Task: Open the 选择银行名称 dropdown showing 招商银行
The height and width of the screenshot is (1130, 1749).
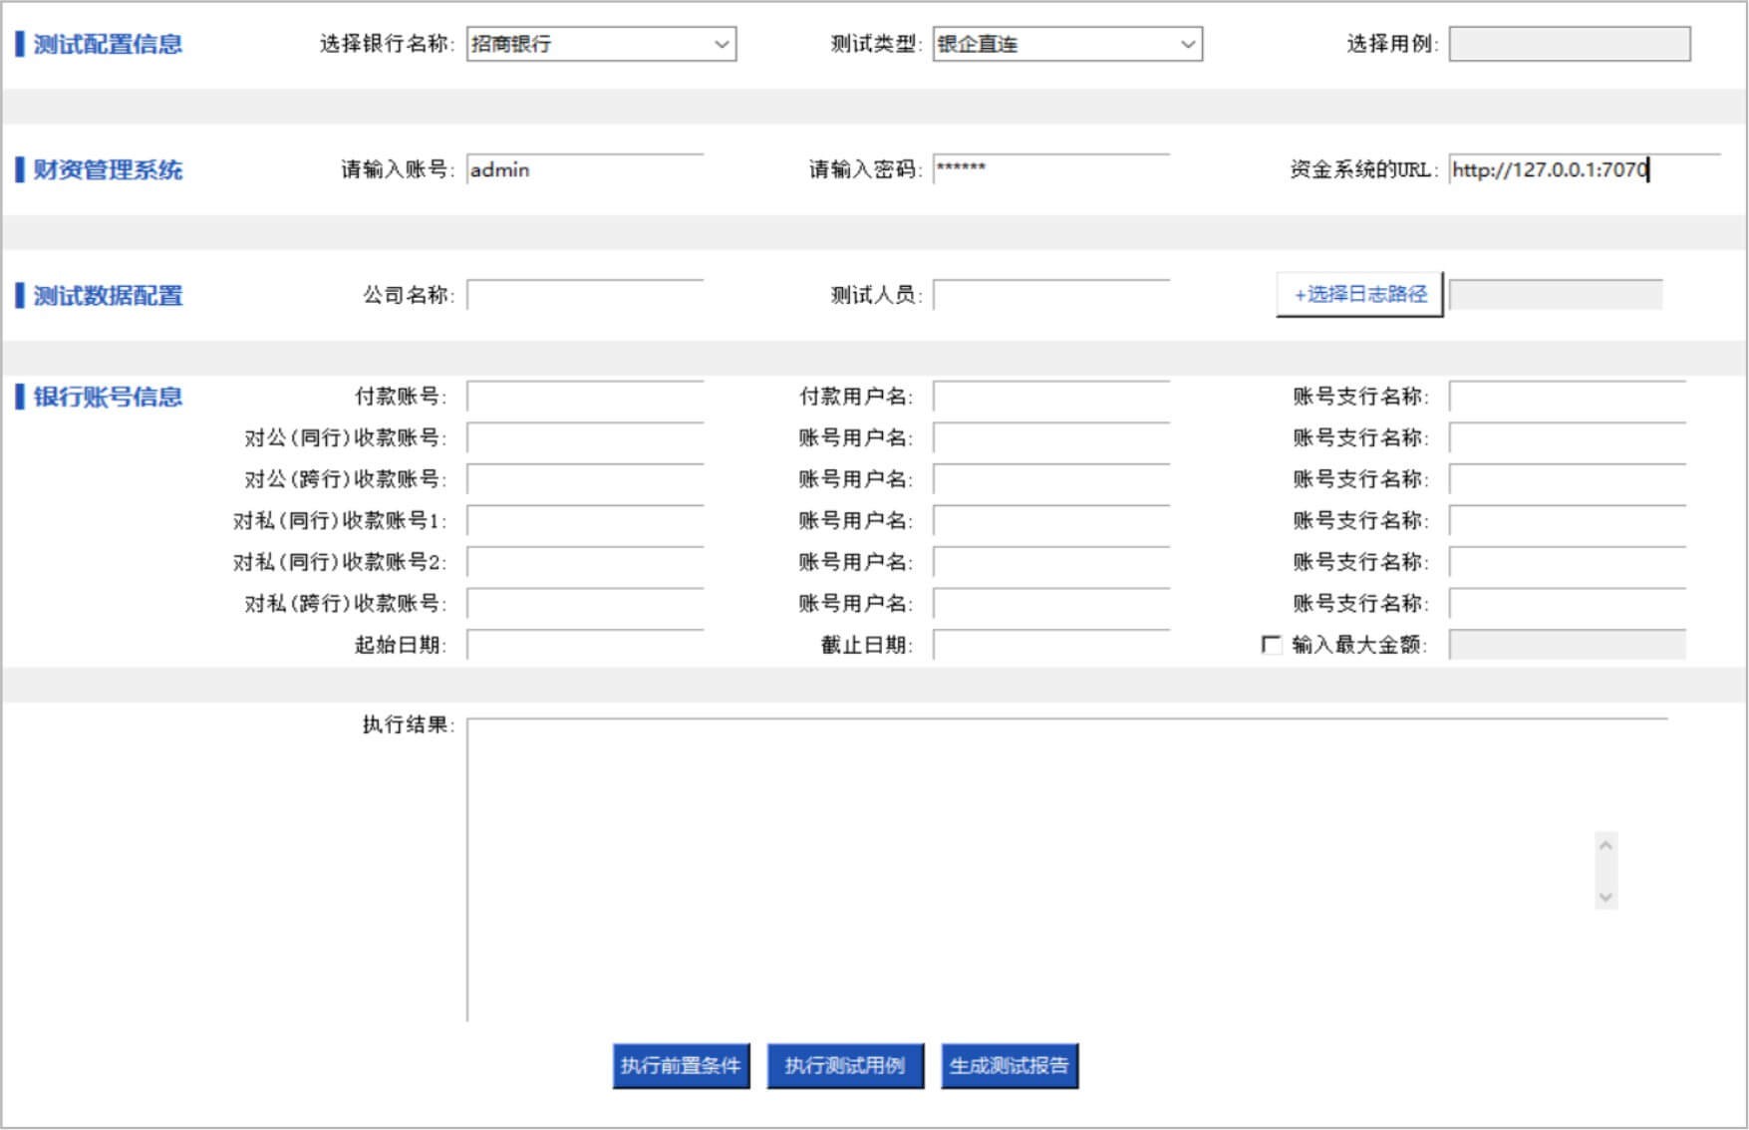Action: pyautogui.click(x=601, y=44)
